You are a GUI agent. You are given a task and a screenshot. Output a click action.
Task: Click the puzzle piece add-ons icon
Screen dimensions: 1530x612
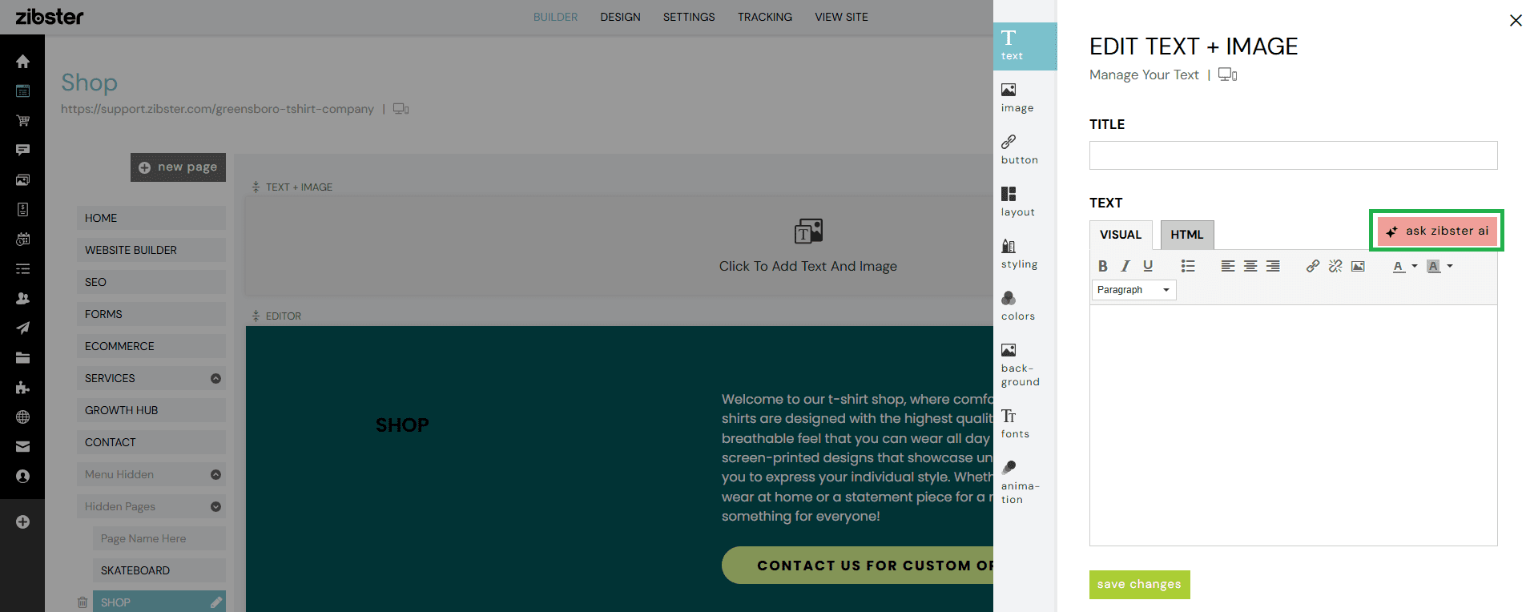pos(22,388)
